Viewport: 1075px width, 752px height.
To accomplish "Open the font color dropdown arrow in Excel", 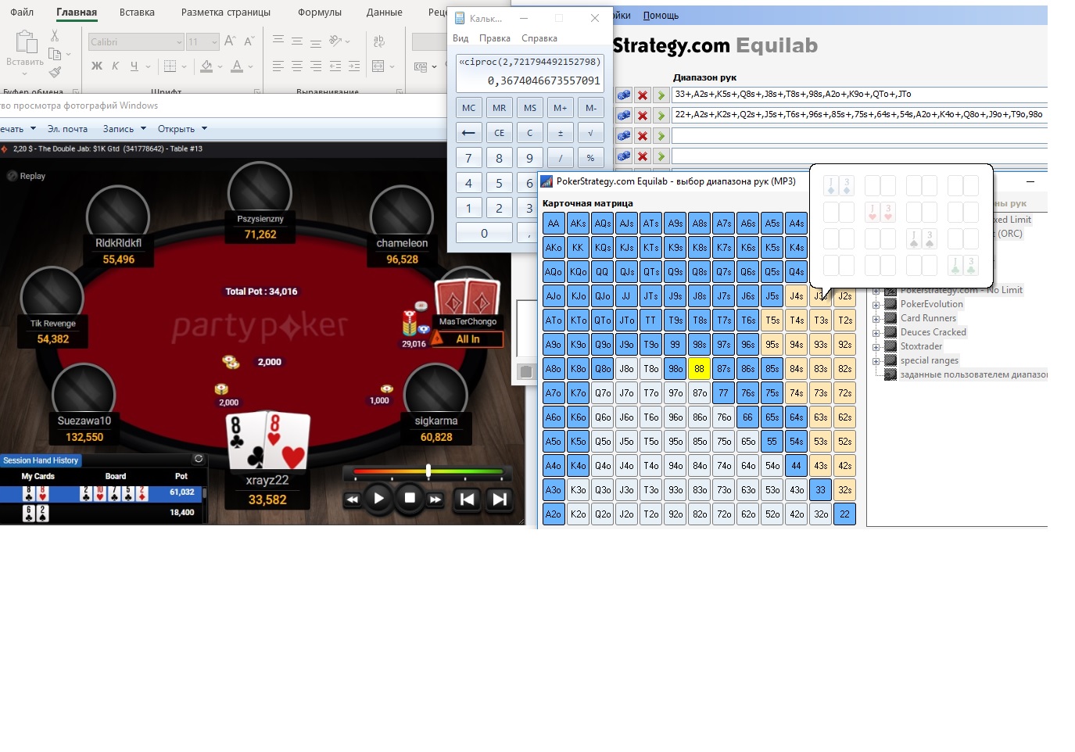I will 250,67.
